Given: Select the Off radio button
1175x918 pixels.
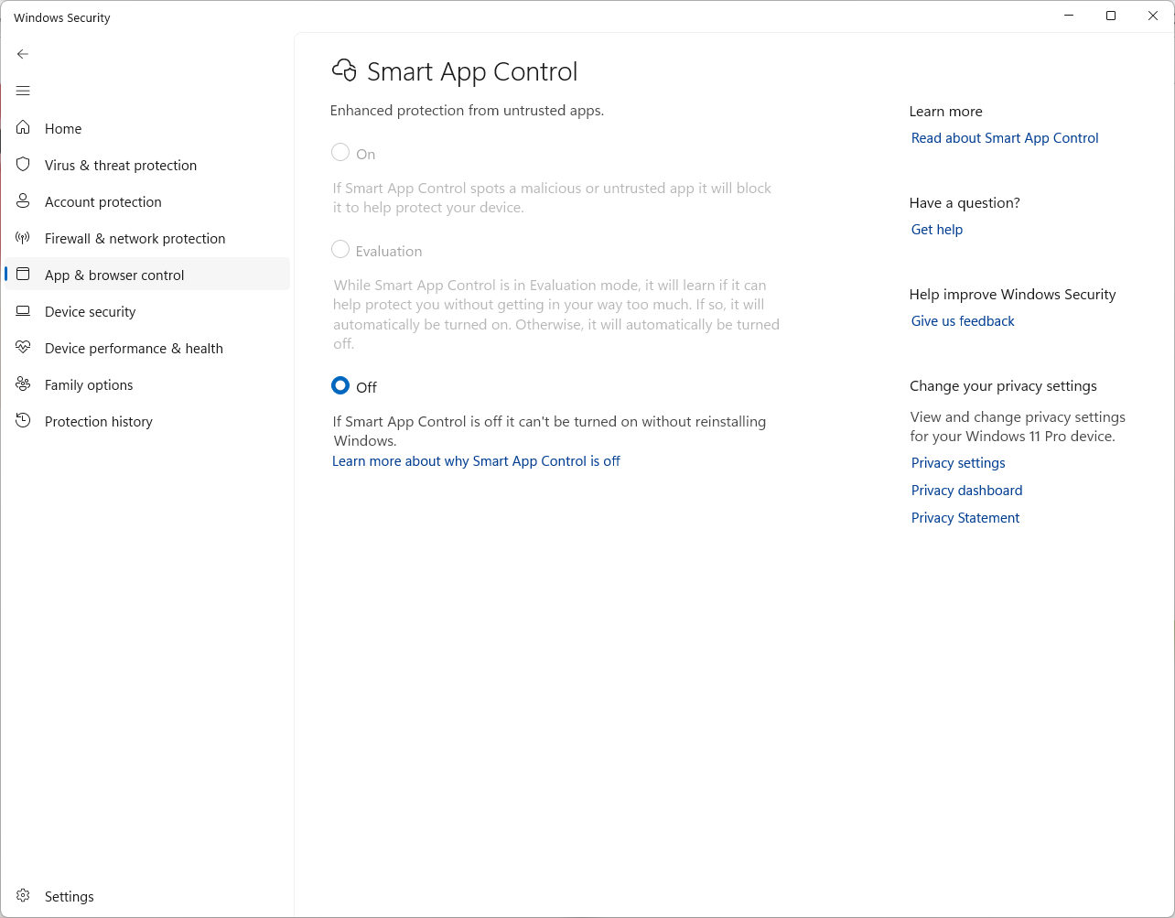Looking at the screenshot, I should [x=340, y=386].
